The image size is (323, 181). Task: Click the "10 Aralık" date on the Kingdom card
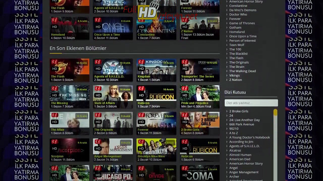click(x=168, y=63)
